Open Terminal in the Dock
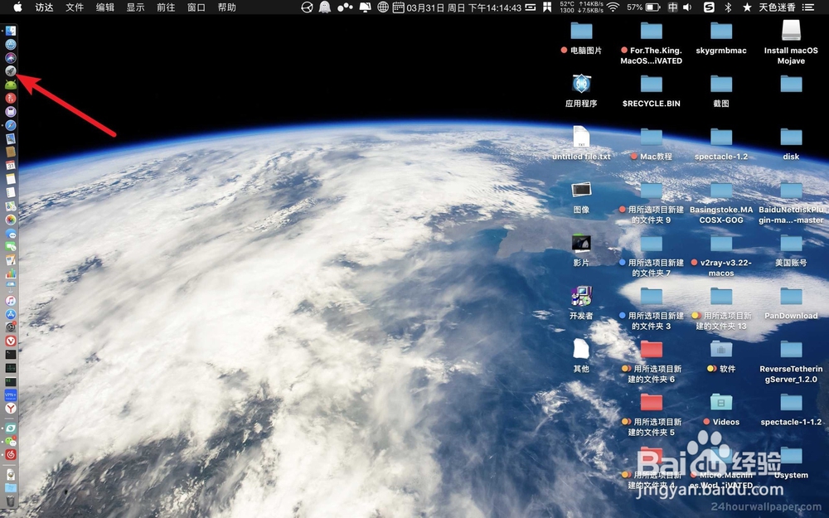829x518 pixels. click(11, 354)
